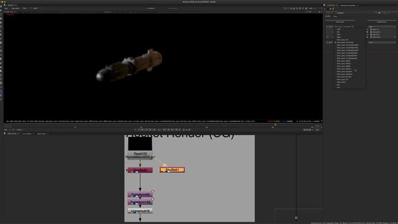Click the Read103 black thumbnail preview
The width and height of the screenshot is (398, 224).
(140, 144)
